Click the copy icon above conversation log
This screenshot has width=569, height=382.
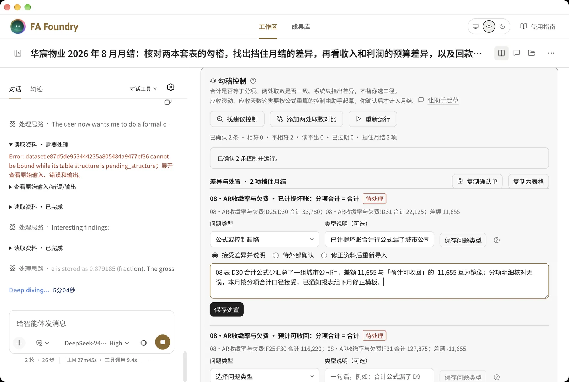pos(168,102)
